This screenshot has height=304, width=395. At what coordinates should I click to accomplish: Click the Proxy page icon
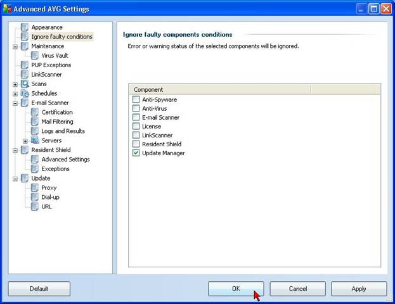coord(35,187)
